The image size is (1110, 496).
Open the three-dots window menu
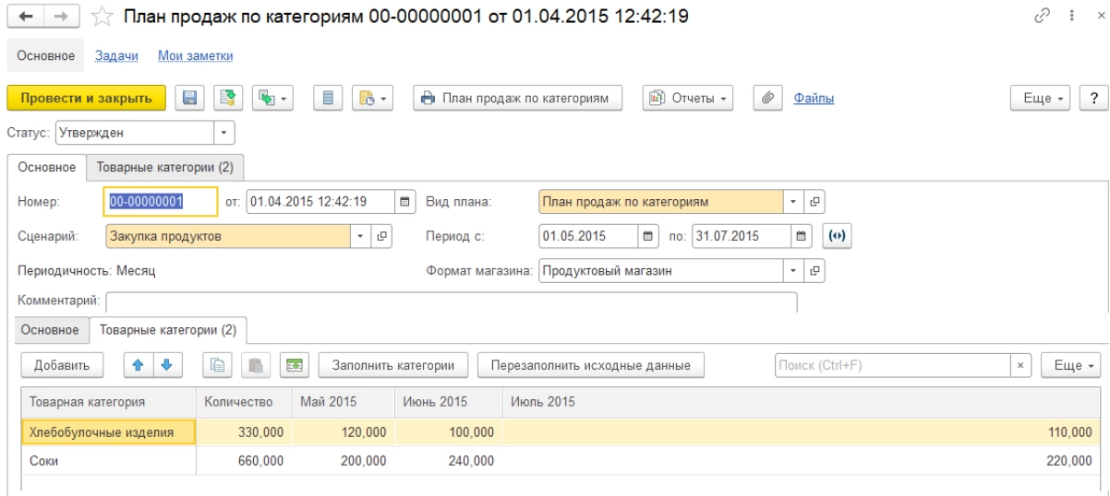pyautogui.click(x=1071, y=17)
